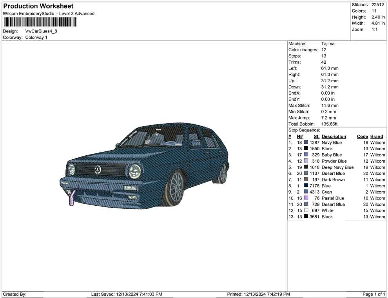Viewport: 388px width, 298px height.
Task: Click the White thread color swatch
Action: pyautogui.click(x=306, y=210)
